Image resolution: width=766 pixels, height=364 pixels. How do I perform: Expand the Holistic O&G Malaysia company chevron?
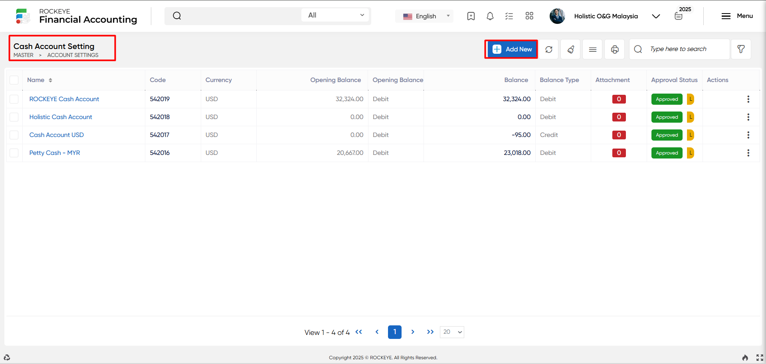pos(656,16)
